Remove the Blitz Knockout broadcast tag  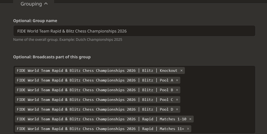coord(181,70)
